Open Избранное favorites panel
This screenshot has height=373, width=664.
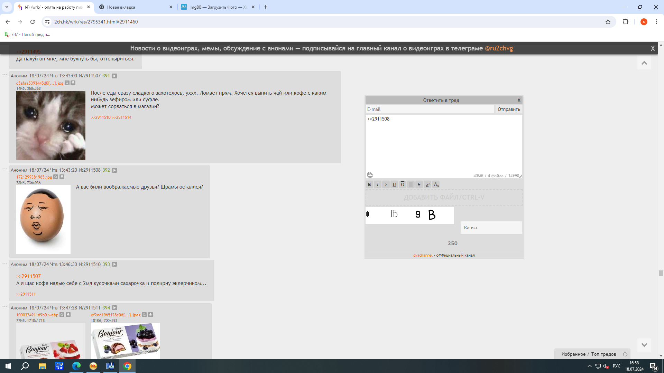[x=573, y=354]
